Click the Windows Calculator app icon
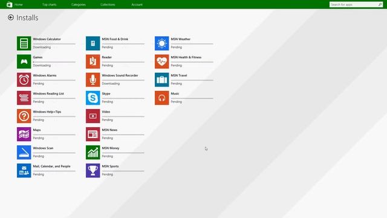The width and height of the screenshot is (387, 218). 24,43
